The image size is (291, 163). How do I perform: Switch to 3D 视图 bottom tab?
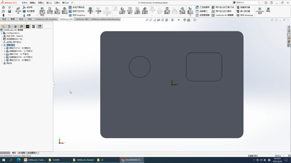[22, 153]
